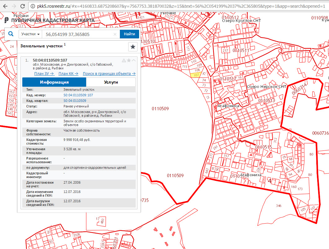
Task: Open cadastral number link 50:04:0110509:107
Action: pos(78,95)
